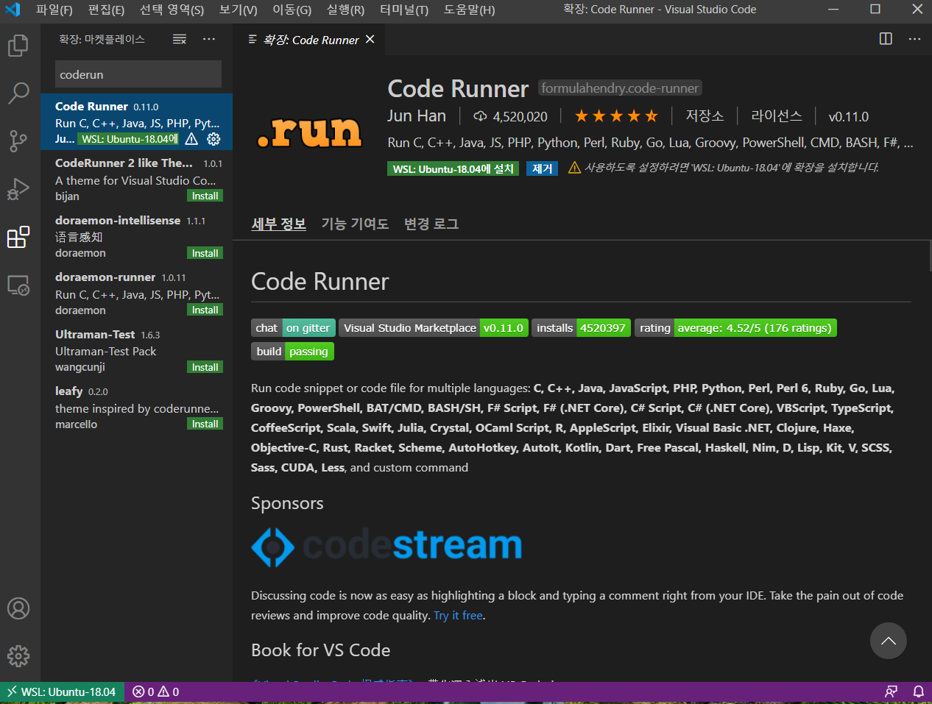Open the Jun Han publisher link
This screenshot has height=704, width=932.
click(417, 115)
